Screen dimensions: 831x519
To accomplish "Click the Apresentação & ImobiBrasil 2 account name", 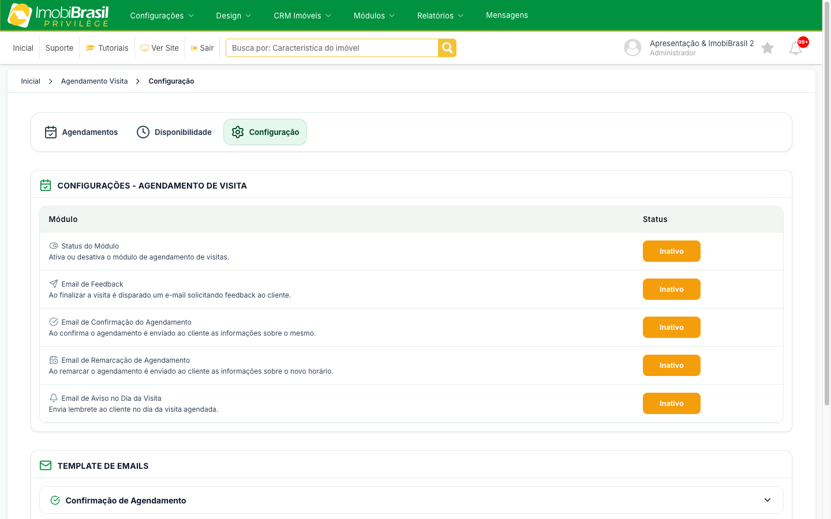I will click(702, 43).
